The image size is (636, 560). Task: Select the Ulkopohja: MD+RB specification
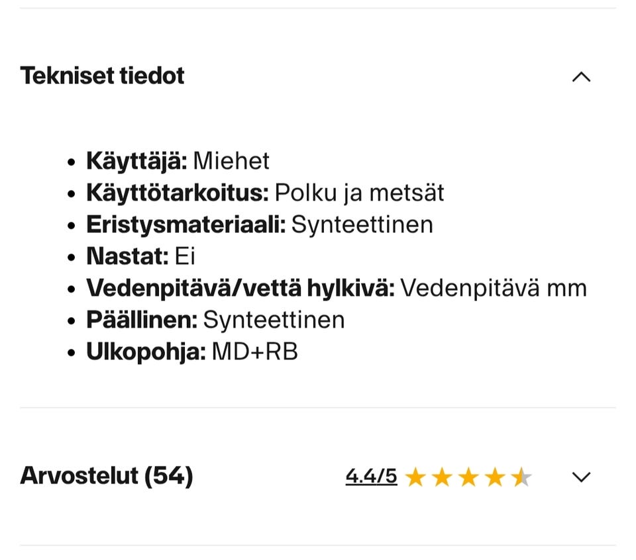pyautogui.click(x=192, y=350)
